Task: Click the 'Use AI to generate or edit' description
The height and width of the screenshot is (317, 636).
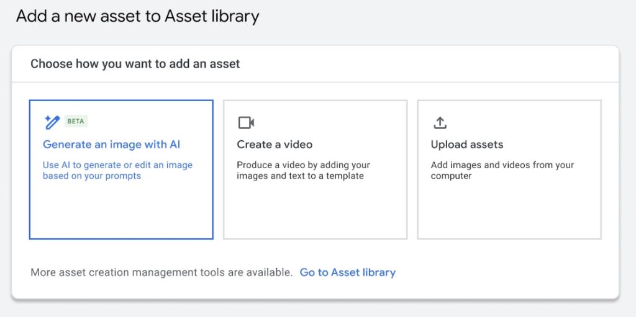Action: (x=117, y=171)
